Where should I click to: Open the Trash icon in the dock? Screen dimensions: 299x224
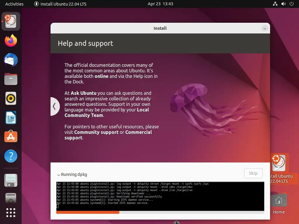point(11,198)
